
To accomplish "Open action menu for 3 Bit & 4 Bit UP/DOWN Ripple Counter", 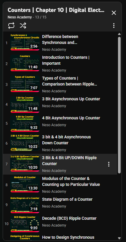I will point(109,164).
